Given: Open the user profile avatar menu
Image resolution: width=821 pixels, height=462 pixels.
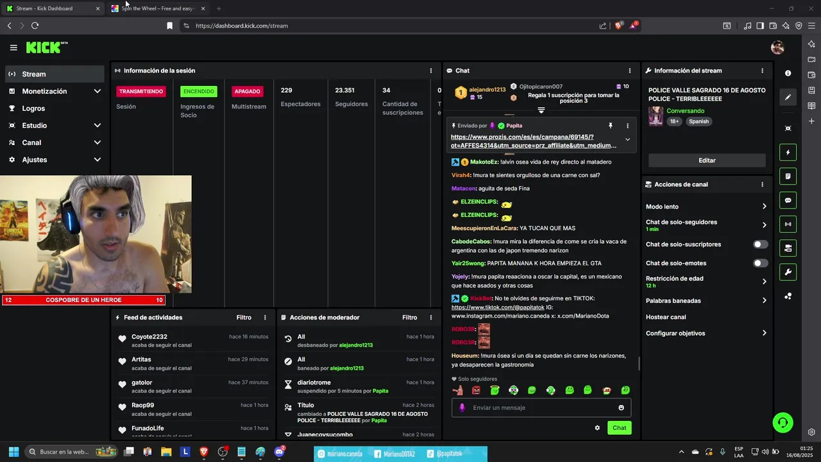Looking at the screenshot, I should (777, 47).
